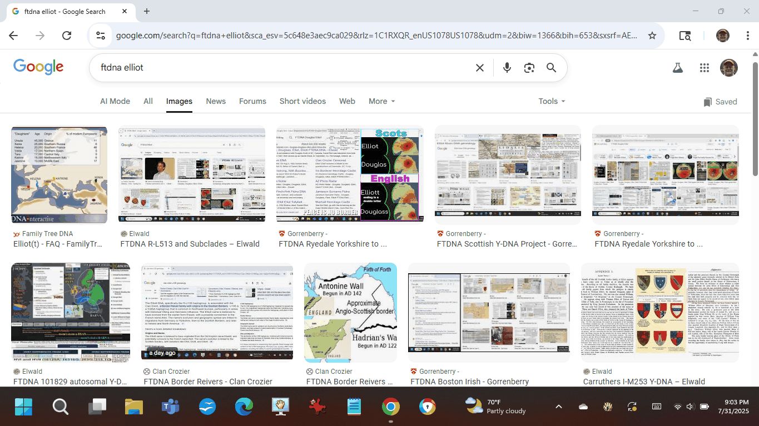The image size is (759, 426).
Task: Expand the More search filters dropdown
Action: point(381,101)
